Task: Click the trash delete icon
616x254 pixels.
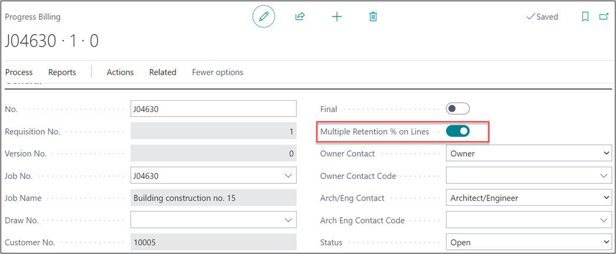Action: (373, 17)
